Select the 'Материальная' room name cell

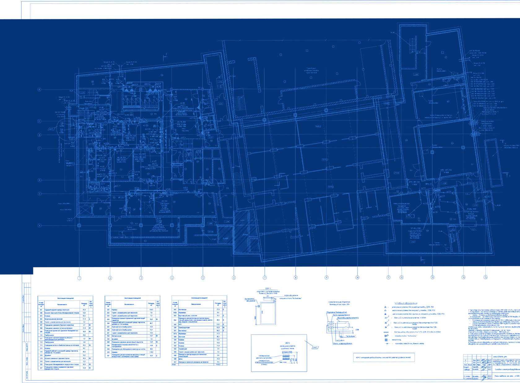pyautogui.click(x=129, y=336)
